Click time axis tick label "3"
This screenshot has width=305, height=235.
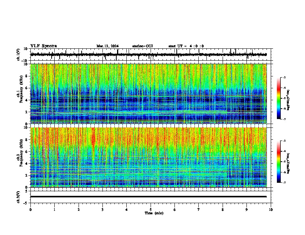click(102, 210)
